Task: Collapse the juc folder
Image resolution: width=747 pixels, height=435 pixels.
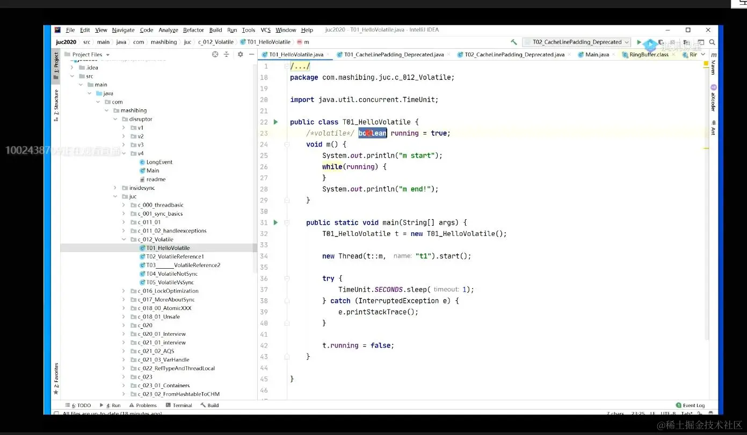Action: click(x=115, y=196)
